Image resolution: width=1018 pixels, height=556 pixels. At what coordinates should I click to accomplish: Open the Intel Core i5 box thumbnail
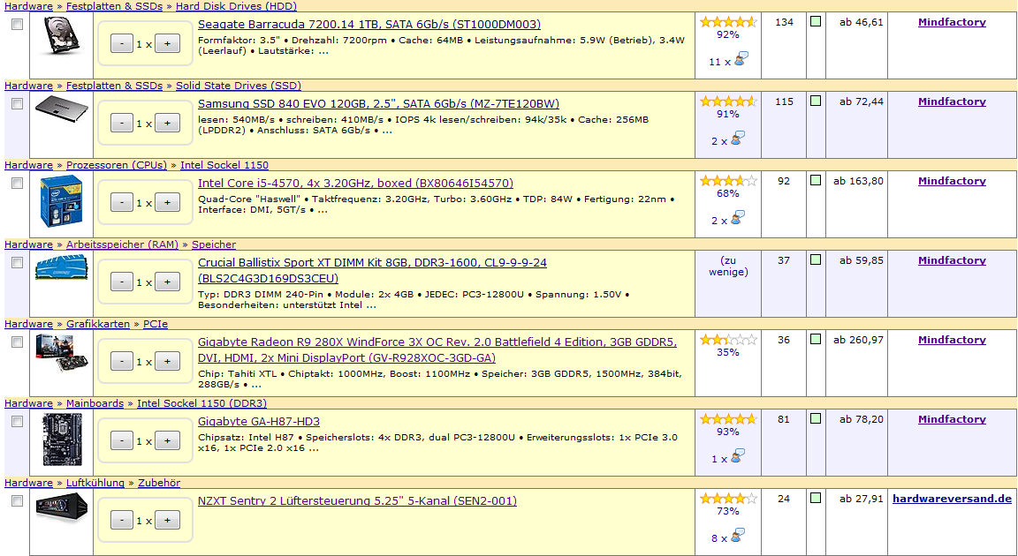point(61,201)
